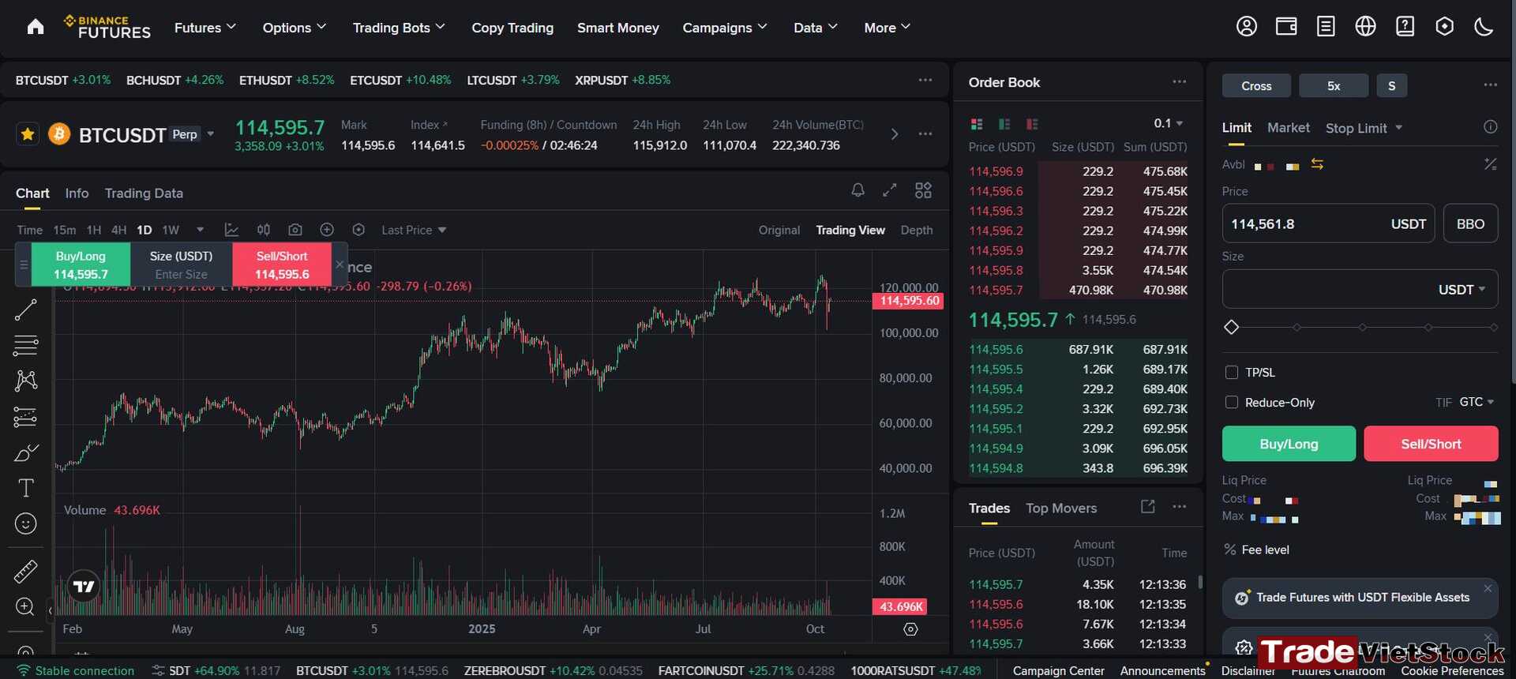Open chart indicators icon
The height and width of the screenshot is (679, 1516).
[231, 230]
